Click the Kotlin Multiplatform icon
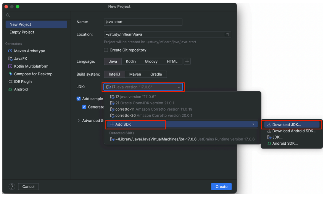327x197 pixels. (x=10, y=66)
